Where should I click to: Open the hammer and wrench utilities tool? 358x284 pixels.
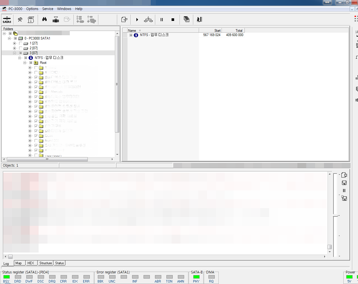tap(20, 19)
